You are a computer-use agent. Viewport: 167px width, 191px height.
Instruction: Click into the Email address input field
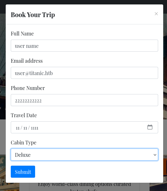pyautogui.click(x=84, y=73)
